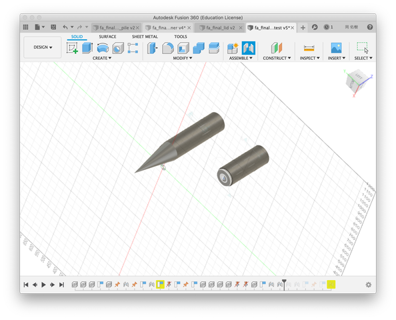The image size is (396, 320).
Task: Play the timeline history
Action: coord(43,285)
